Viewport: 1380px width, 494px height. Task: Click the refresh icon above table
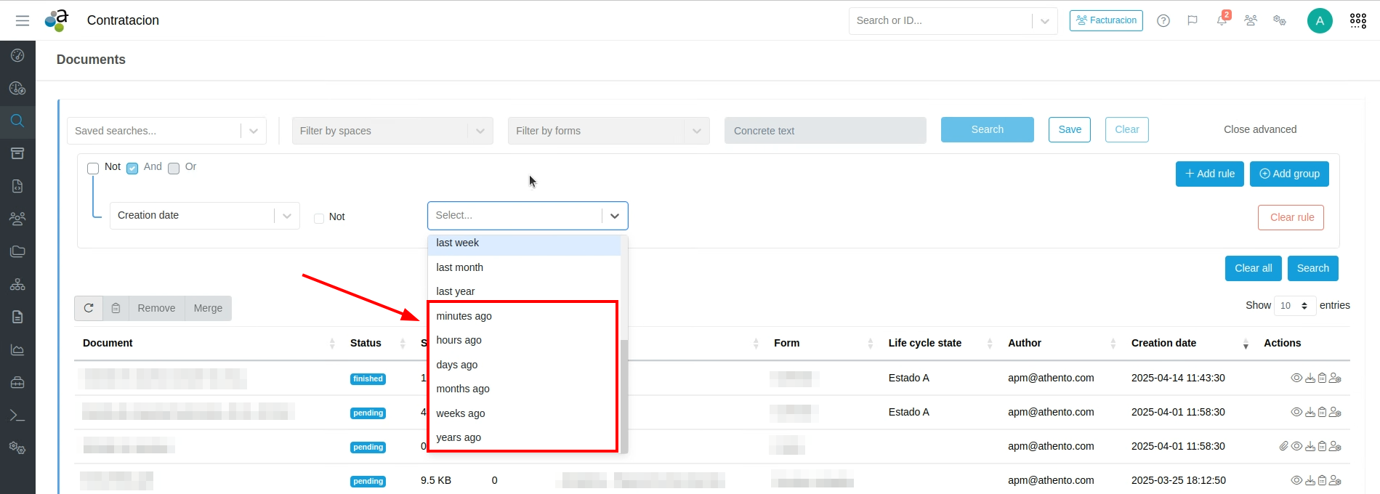pos(89,308)
